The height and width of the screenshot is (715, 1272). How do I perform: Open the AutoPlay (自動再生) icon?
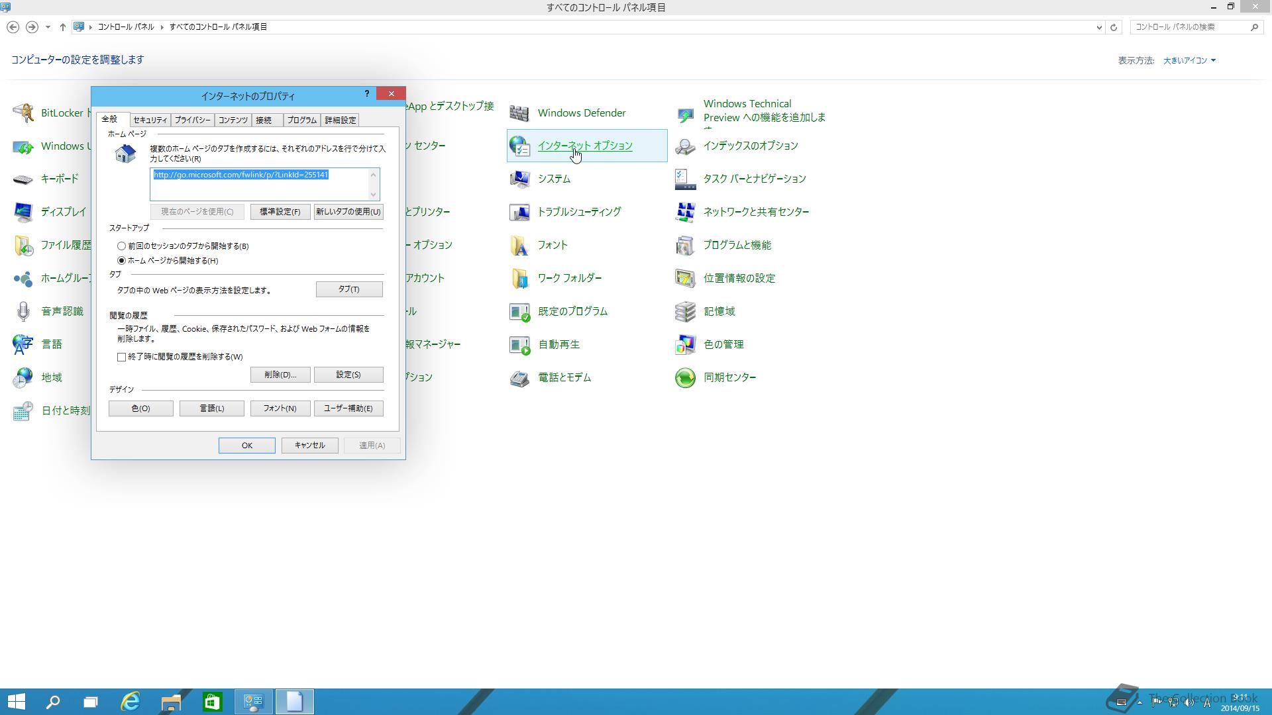(x=519, y=344)
